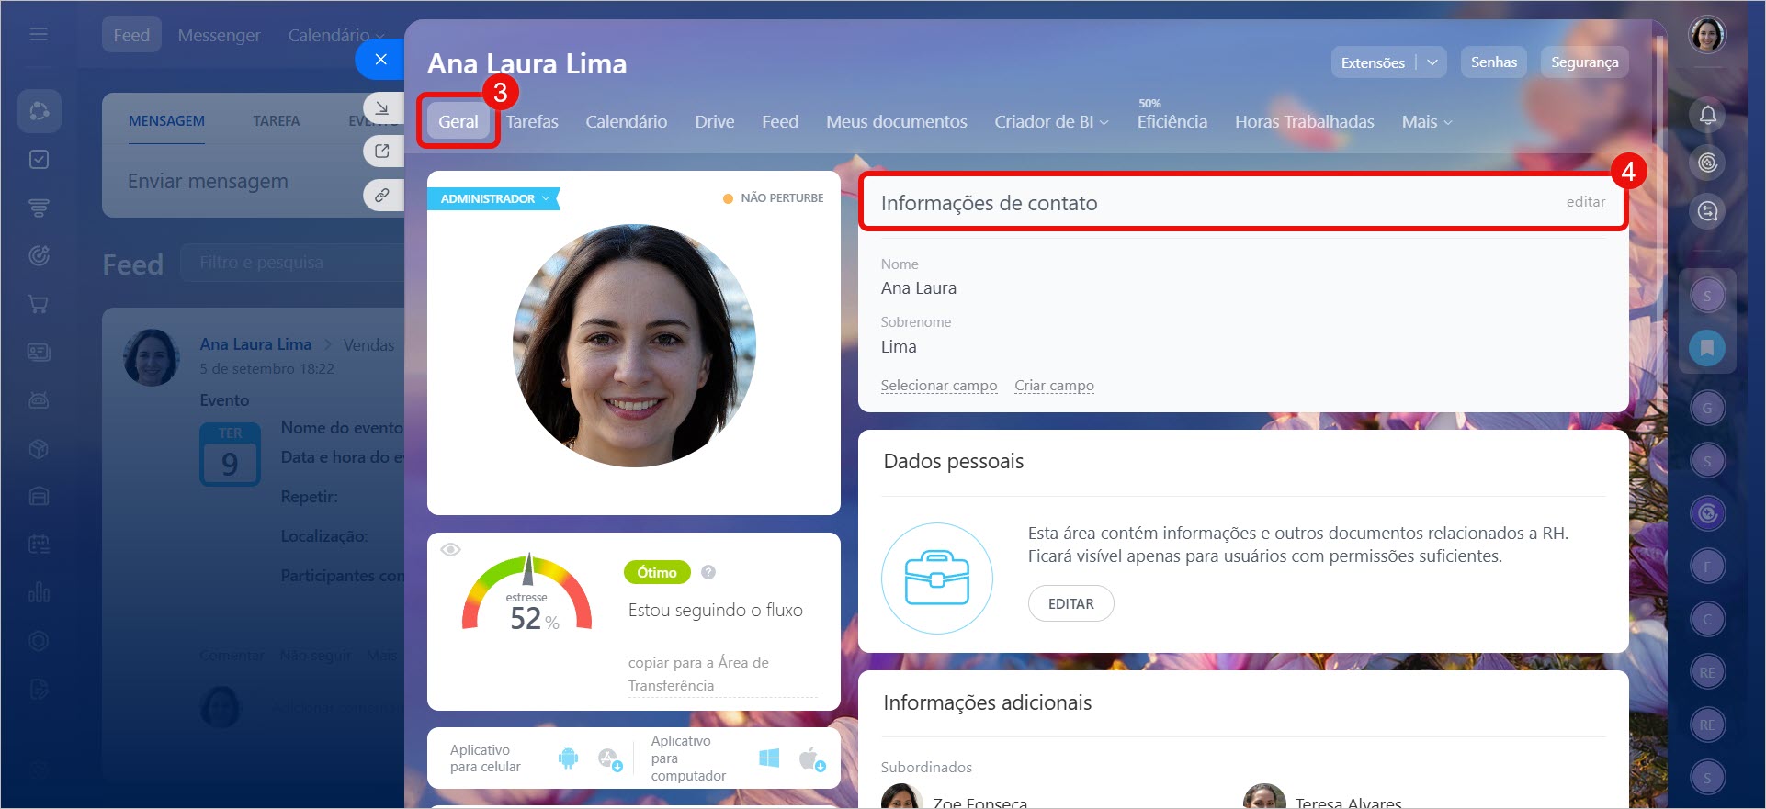Click the Criar campo link
The image size is (1766, 809).
[1055, 386]
